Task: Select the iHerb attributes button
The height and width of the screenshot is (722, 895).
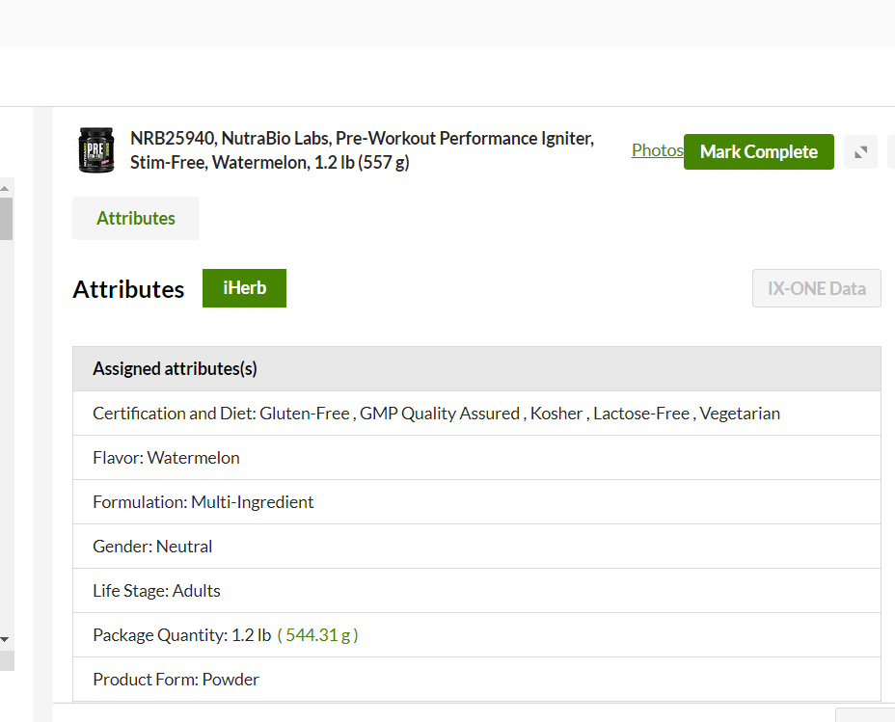Action: tap(244, 288)
